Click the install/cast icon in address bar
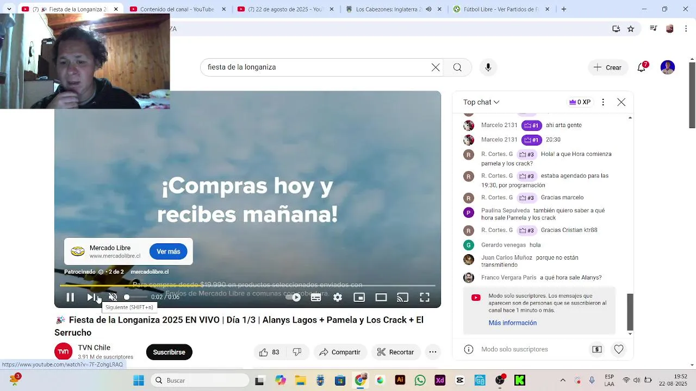The height and width of the screenshot is (391, 696). click(616, 29)
